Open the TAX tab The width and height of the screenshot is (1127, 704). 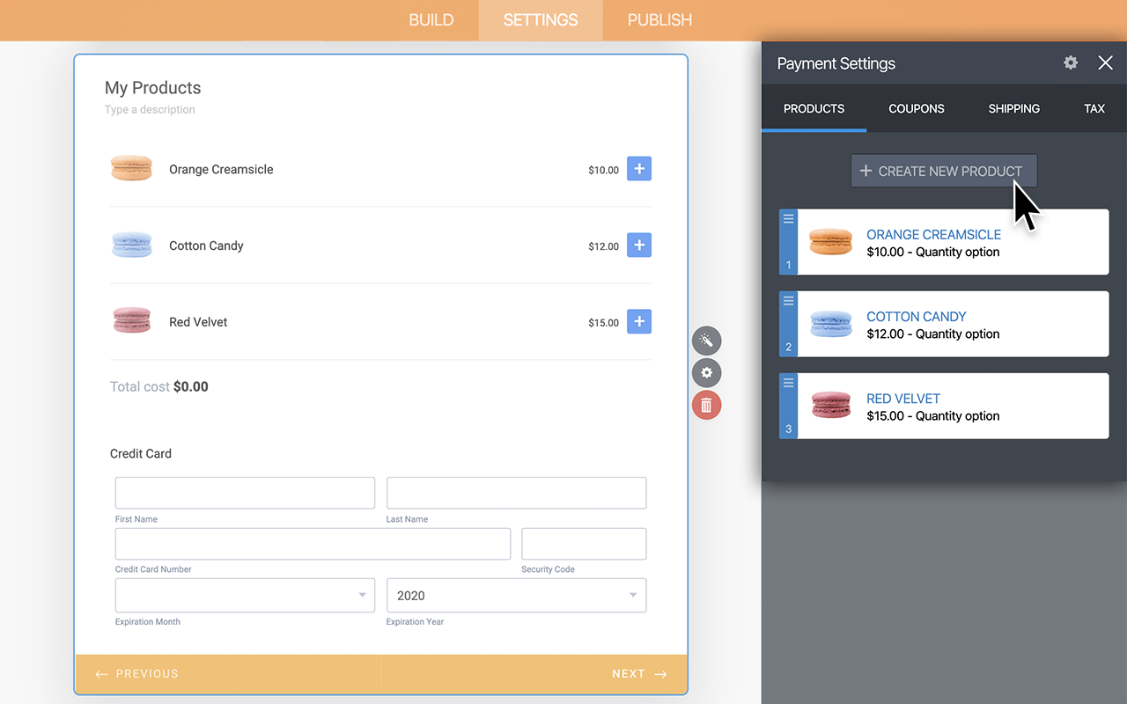tap(1094, 108)
